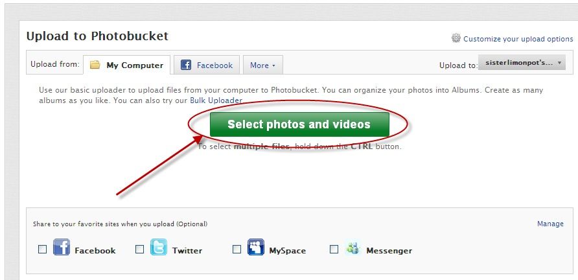The height and width of the screenshot is (280, 578).
Task: Switch to the Facebook upload tab
Action: pos(207,65)
